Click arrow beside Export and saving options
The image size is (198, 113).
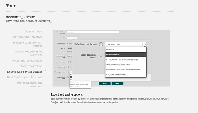45,71
